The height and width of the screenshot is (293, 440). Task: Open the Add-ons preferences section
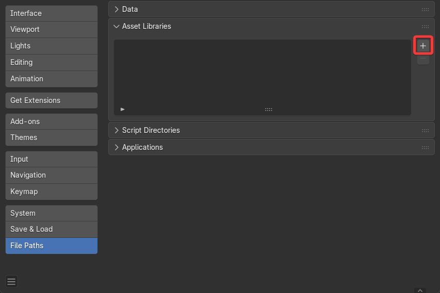pos(51,122)
